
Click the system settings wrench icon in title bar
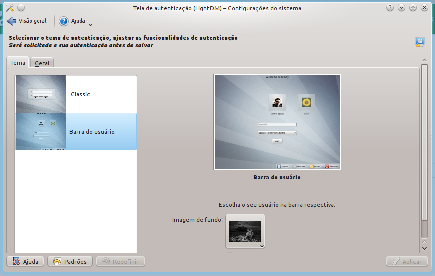pos(10,8)
